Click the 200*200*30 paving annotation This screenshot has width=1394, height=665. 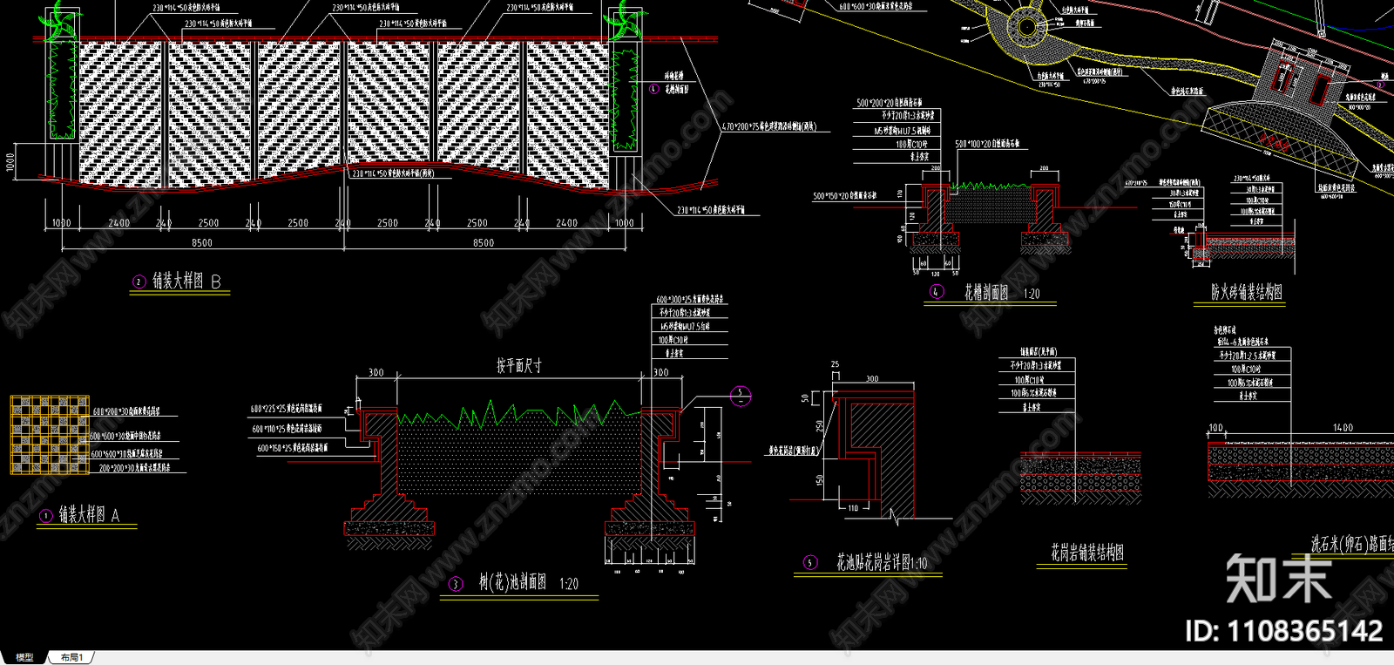134,468
